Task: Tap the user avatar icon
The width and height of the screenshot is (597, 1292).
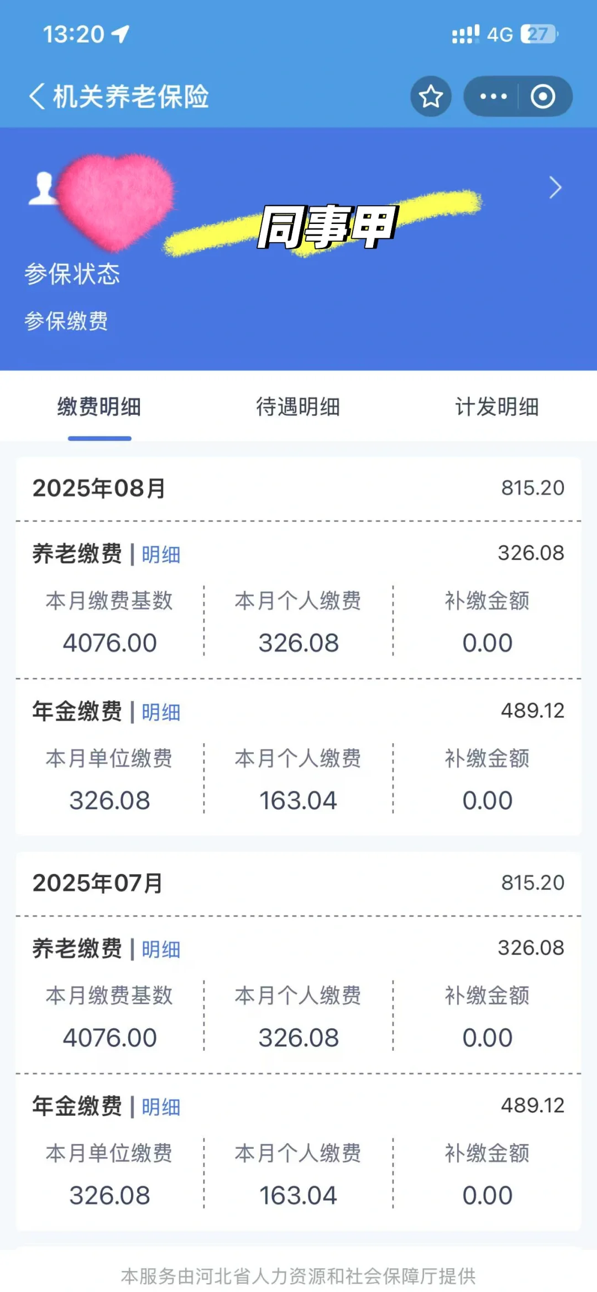Action: pos(42,188)
